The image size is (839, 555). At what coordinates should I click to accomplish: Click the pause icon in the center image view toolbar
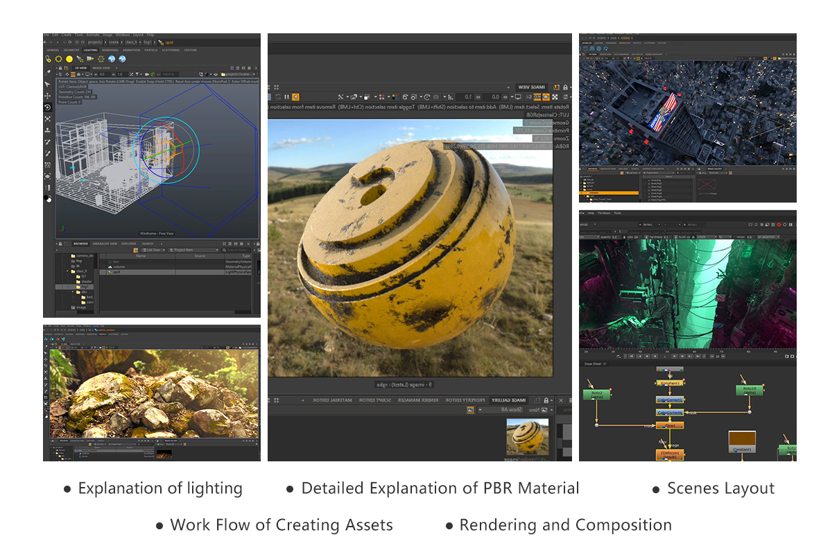tap(286, 96)
